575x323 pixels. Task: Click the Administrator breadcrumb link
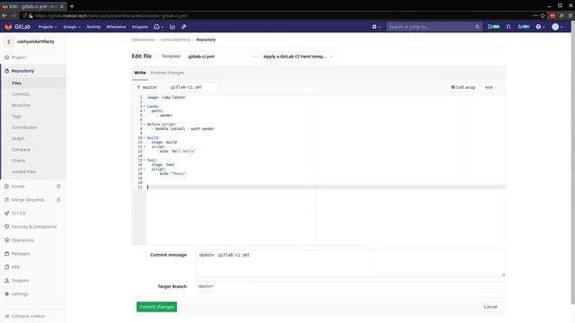144,39
